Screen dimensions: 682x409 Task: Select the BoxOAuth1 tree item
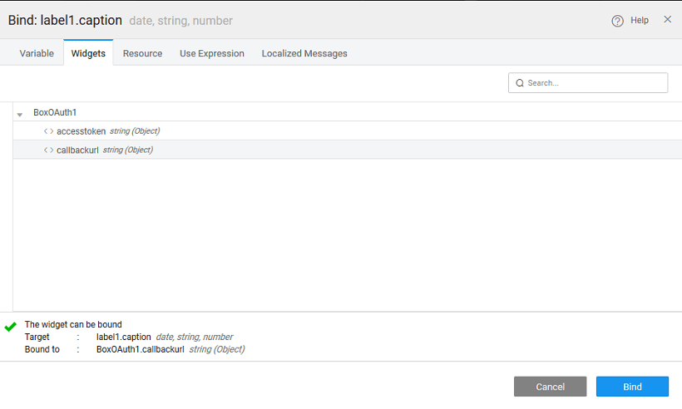(55, 112)
